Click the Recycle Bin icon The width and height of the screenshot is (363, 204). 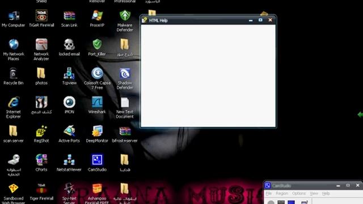click(x=14, y=73)
